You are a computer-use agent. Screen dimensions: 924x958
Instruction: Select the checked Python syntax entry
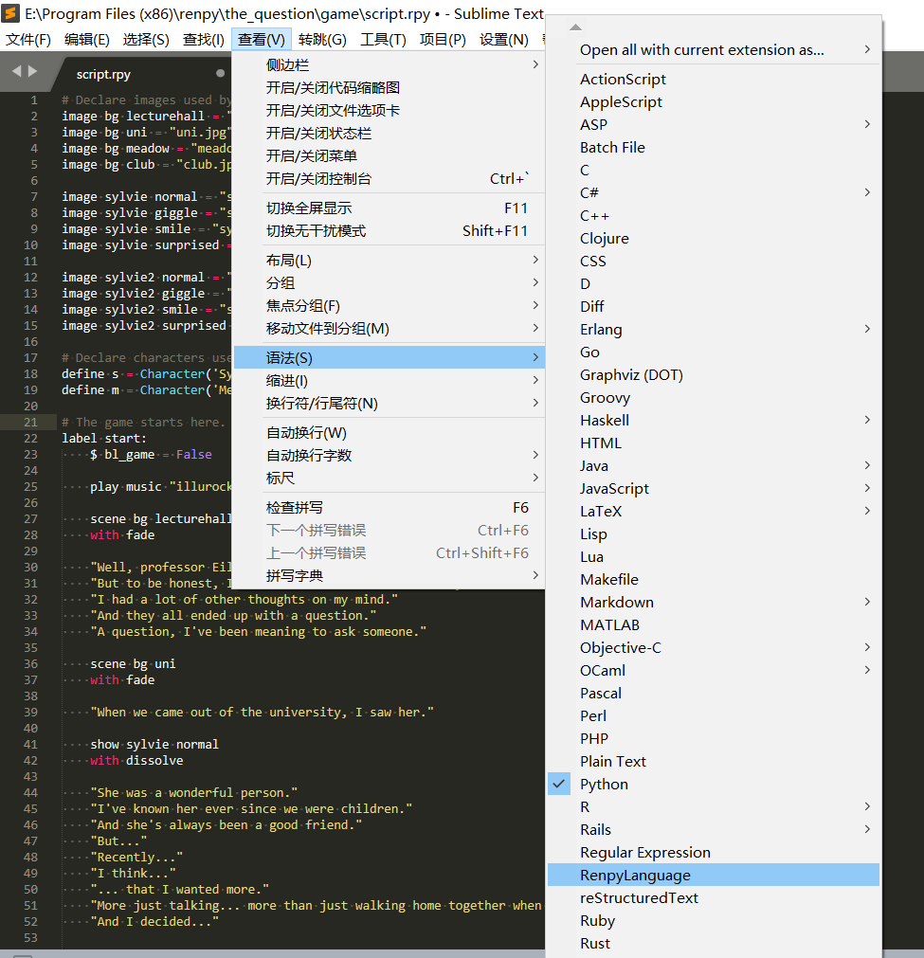[604, 784]
